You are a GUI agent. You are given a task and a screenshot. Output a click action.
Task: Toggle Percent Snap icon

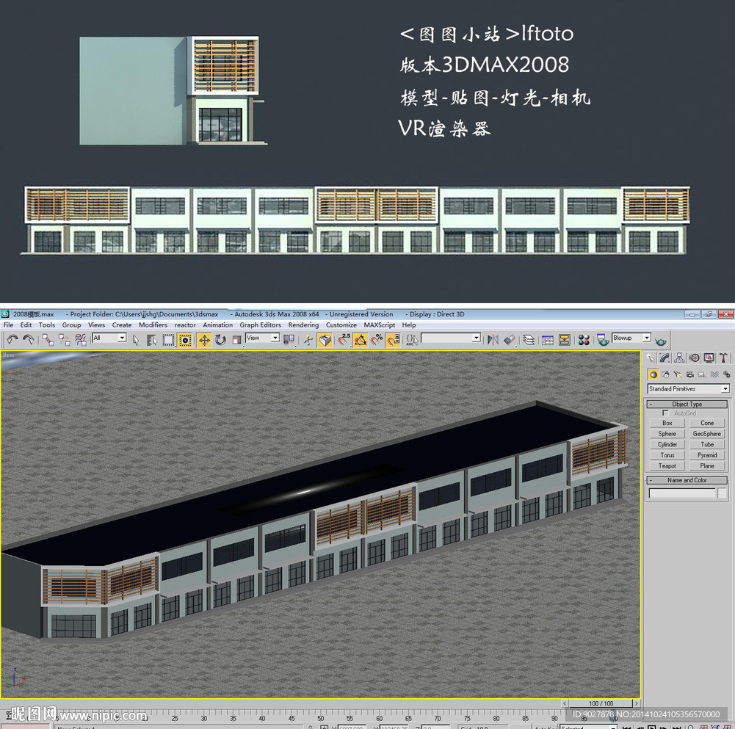click(x=377, y=339)
